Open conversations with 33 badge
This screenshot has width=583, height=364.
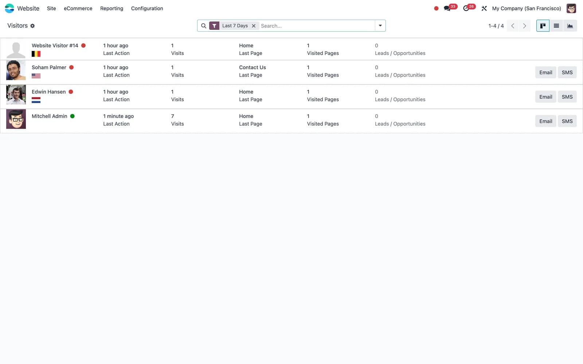pyautogui.click(x=450, y=8)
